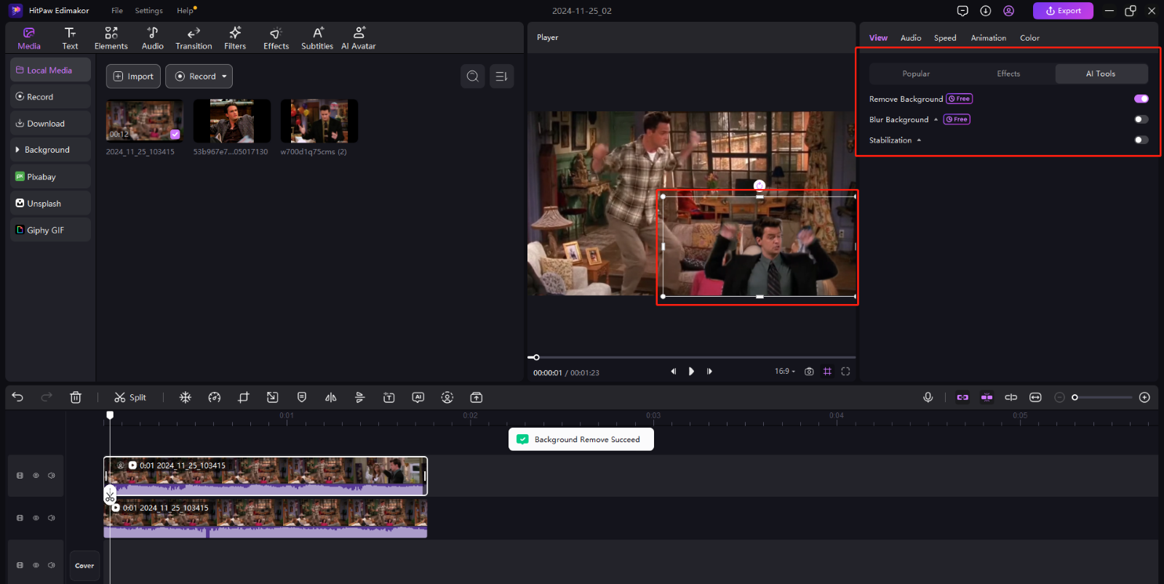The height and width of the screenshot is (584, 1164).
Task: Click the Export button
Action: tap(1063, 11)
